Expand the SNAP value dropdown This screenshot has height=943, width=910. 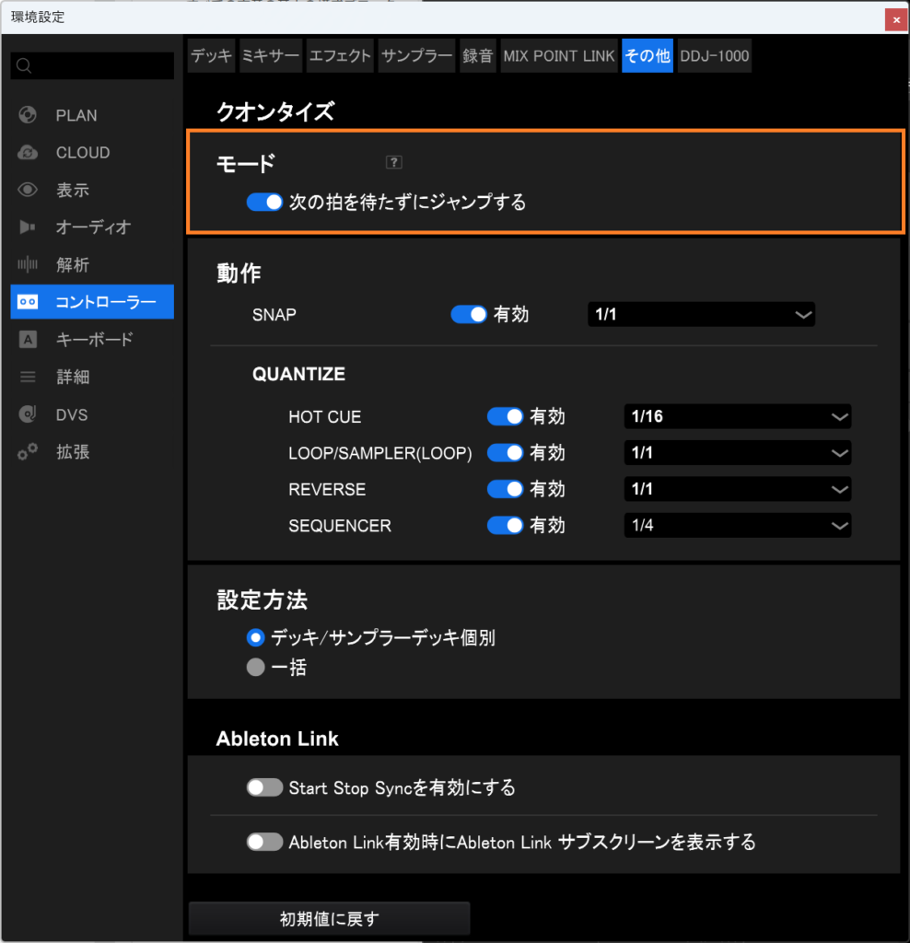(x=701, y=315)
